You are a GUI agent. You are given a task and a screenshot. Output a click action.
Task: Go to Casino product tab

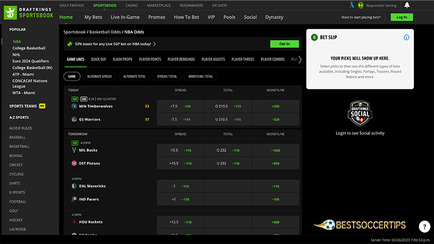click(131, 5)
